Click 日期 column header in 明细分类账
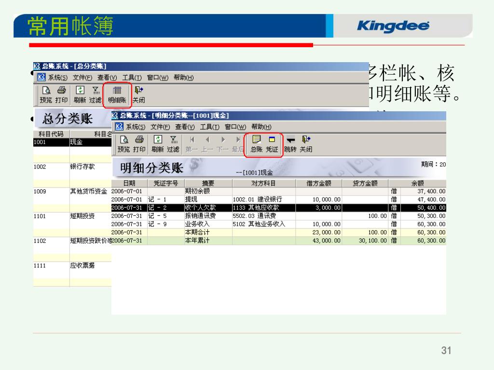 tap(129, 183)
